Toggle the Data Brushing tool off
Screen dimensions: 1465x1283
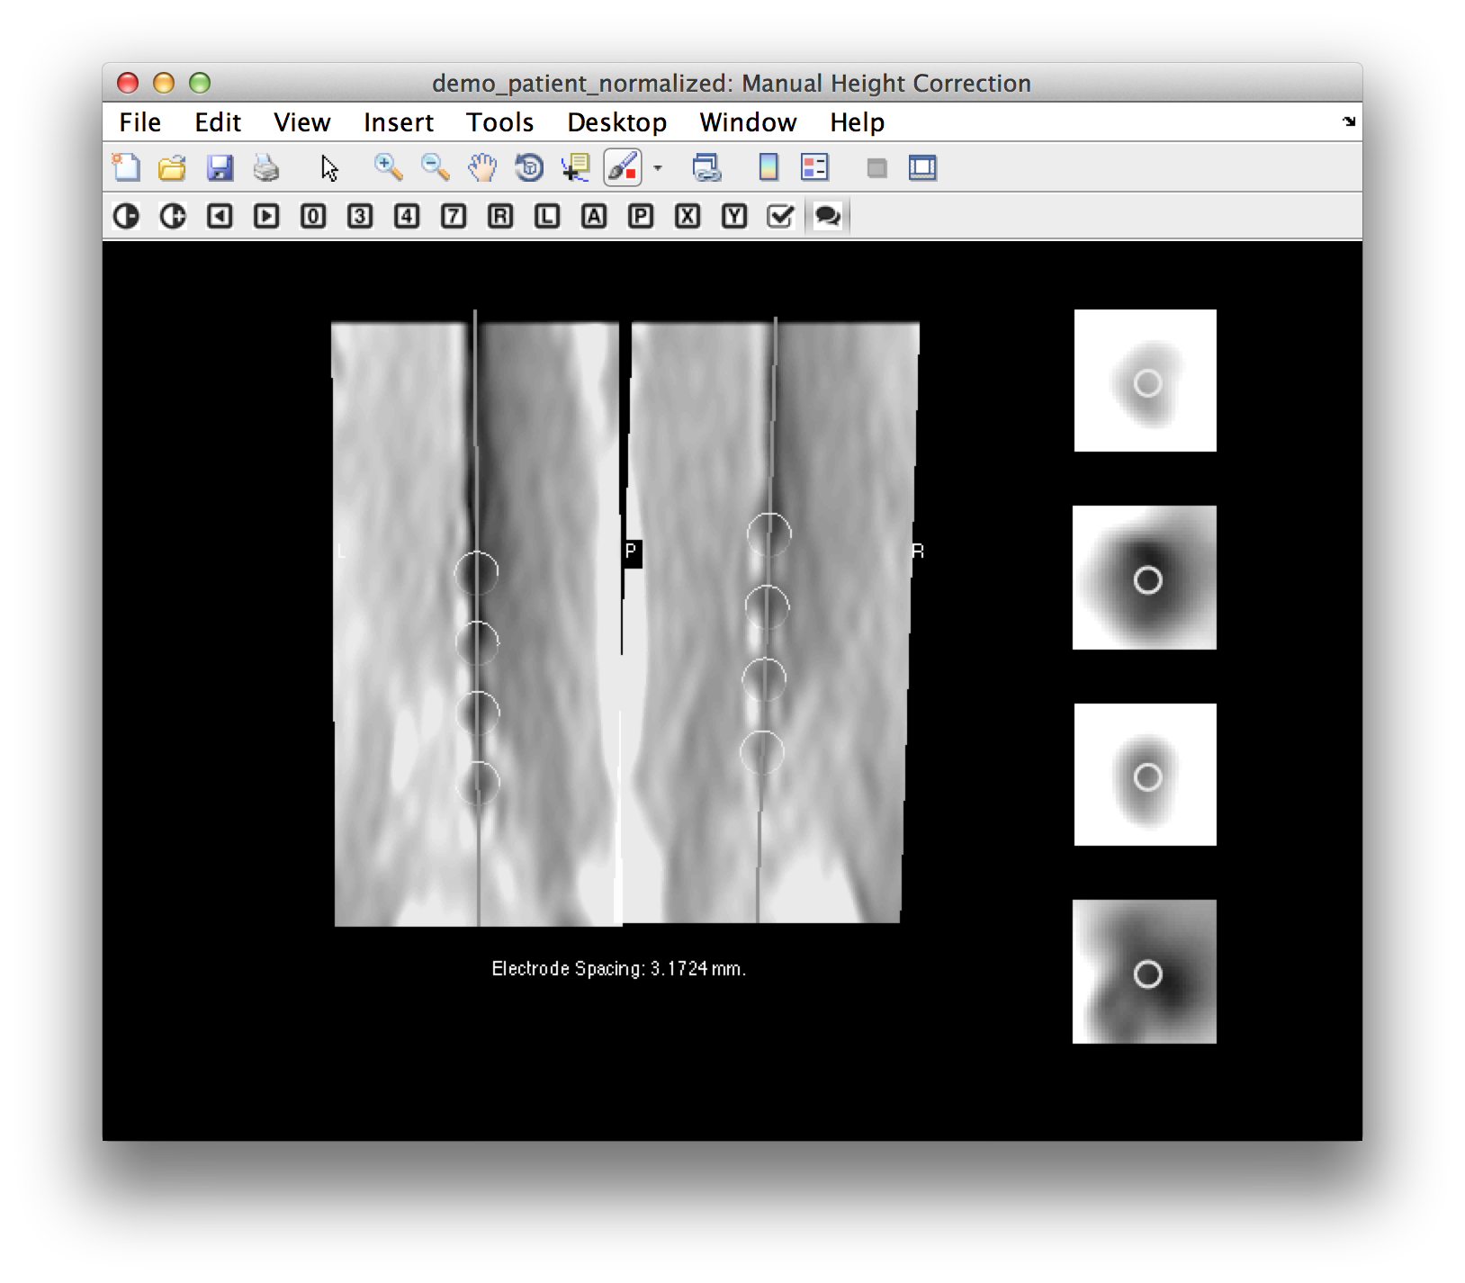[625, 167]
